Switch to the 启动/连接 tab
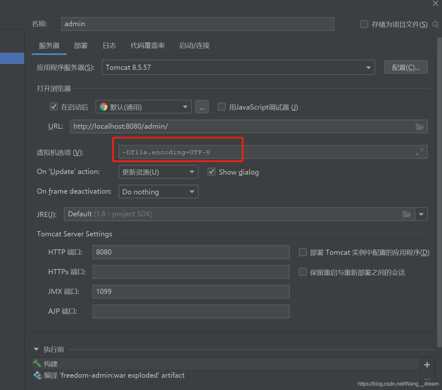Screen dimensions: 442x390 [x=194, y=46]
